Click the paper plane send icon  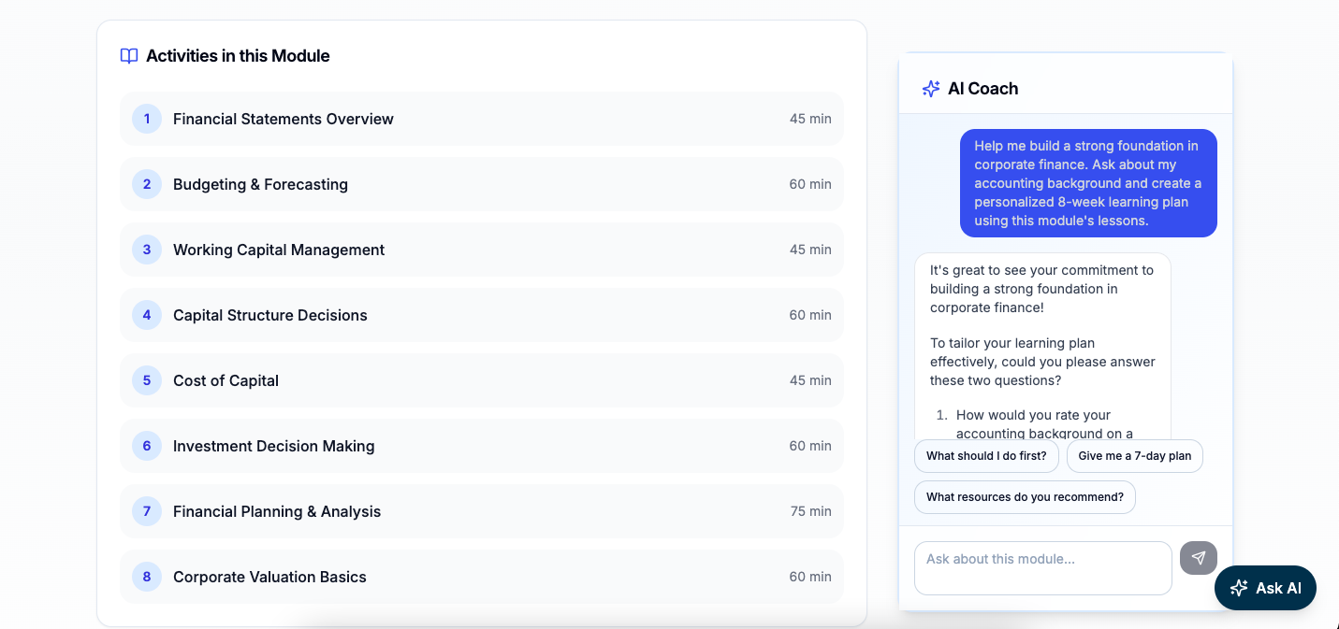(1199, 558)
